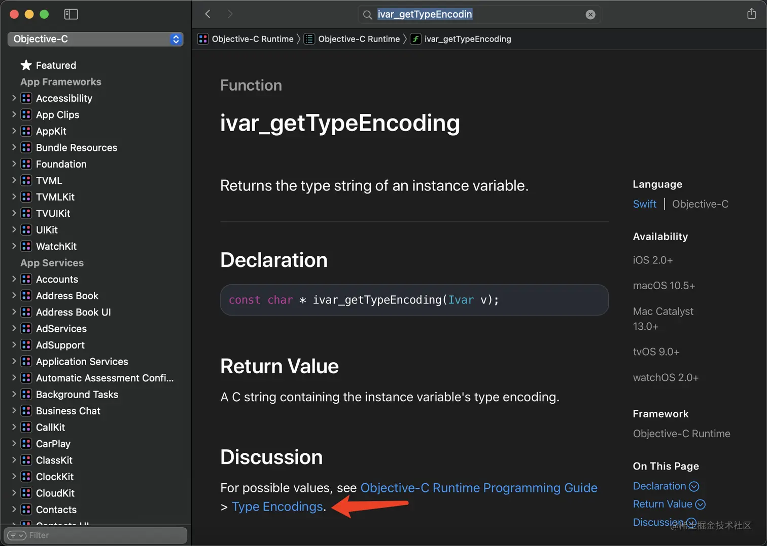
Task: Click the sidebar Filter field
Action: tap(95, 535)
